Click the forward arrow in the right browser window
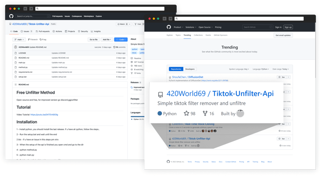 tap(171, 19)
